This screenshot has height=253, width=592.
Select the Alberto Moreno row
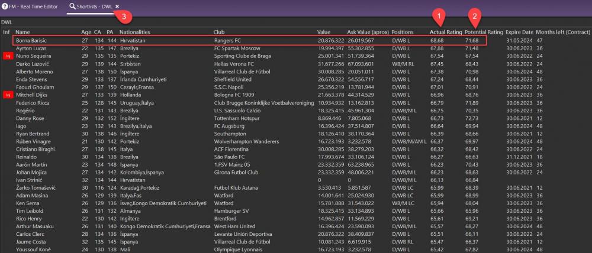point(35,71)
